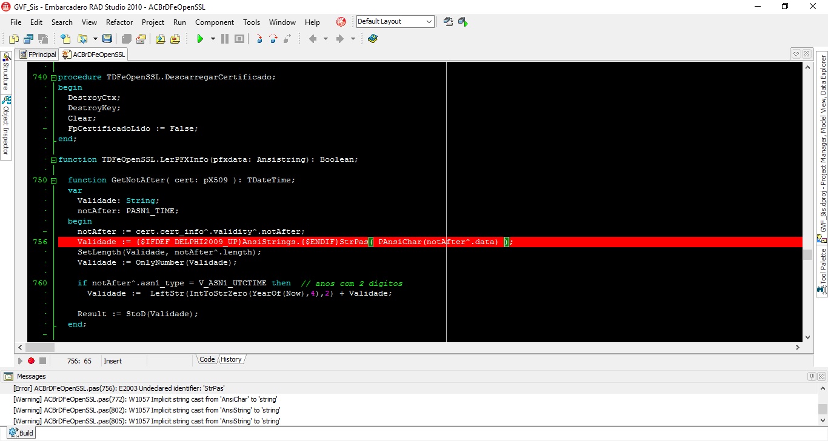The height and width of the screenshot is (441, 828).
Task: Click the Pause program icon
Action: tap(225, 39)
